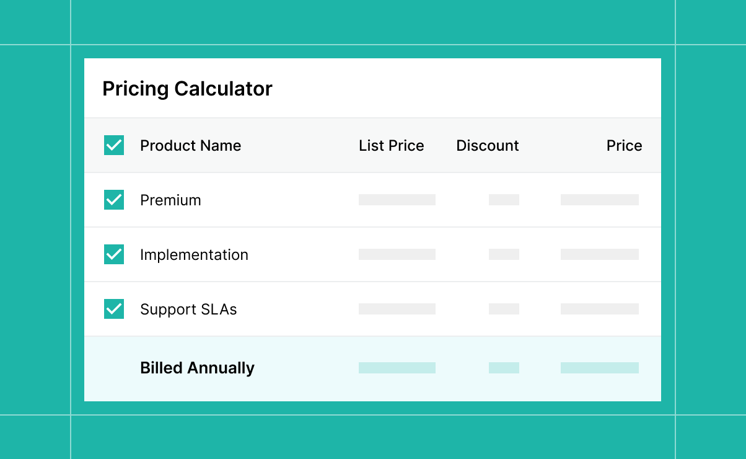Uncheck the Premium product checkbox

click(x=114, y=200)
